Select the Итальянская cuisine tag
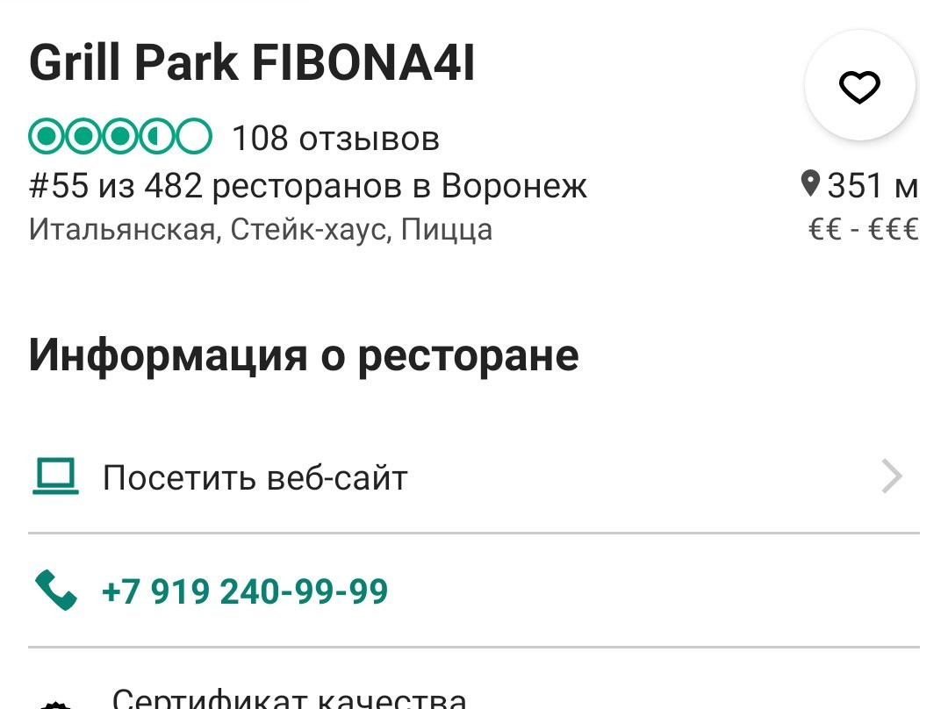This screenshot has height=709, width=948. point(122,230)
